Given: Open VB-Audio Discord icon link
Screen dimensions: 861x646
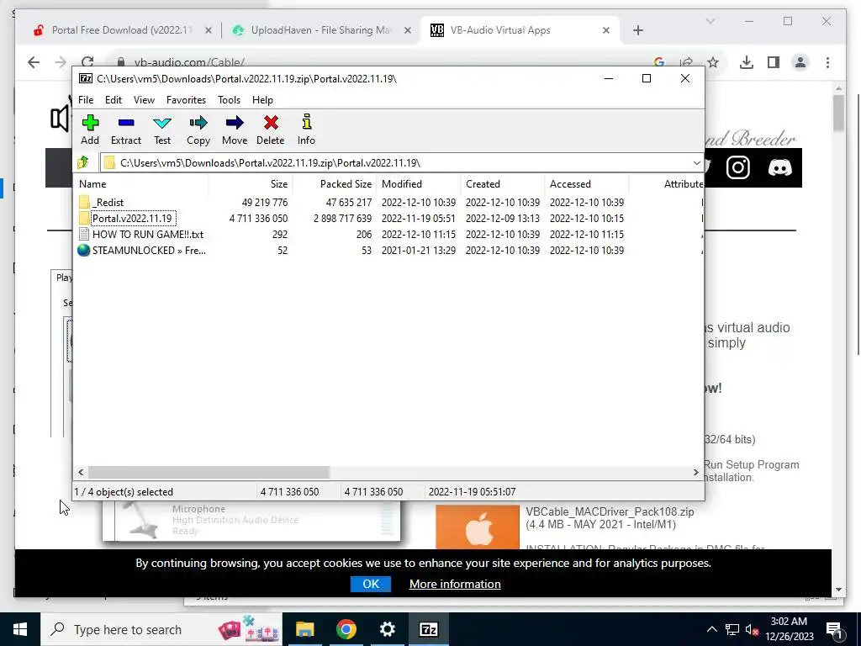Looking at the screenshot, I should tap(779, 167).
